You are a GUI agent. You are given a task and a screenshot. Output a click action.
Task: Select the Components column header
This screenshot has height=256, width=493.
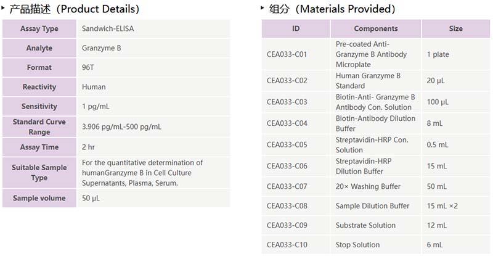point(376,29)
